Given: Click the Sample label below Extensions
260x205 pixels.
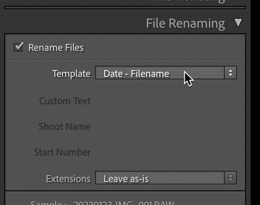Looking at the screenshot, I should click(48, 202).
